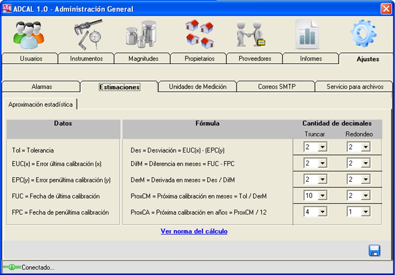Open Truncar dropdown for ProxCM showing 10

click(322, 196)
